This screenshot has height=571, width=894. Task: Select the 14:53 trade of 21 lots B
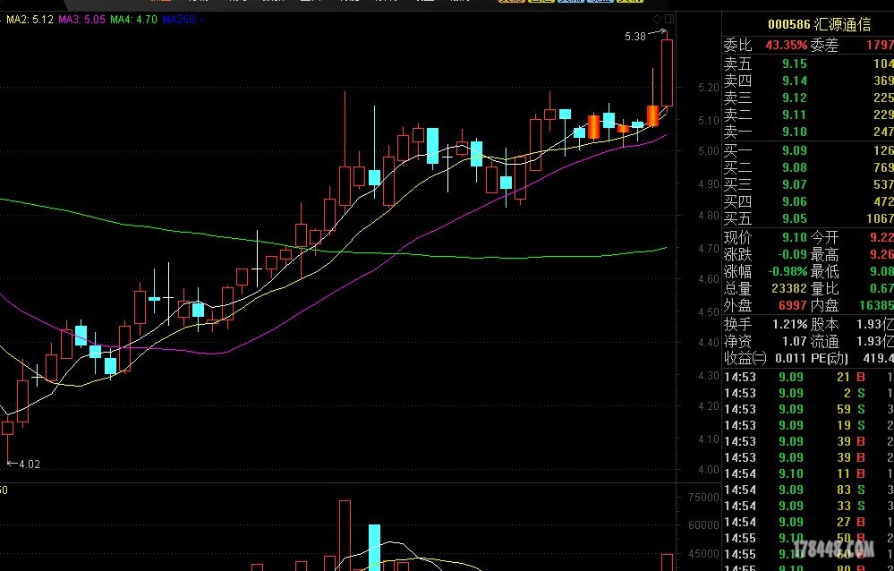(x=808, y=377)
